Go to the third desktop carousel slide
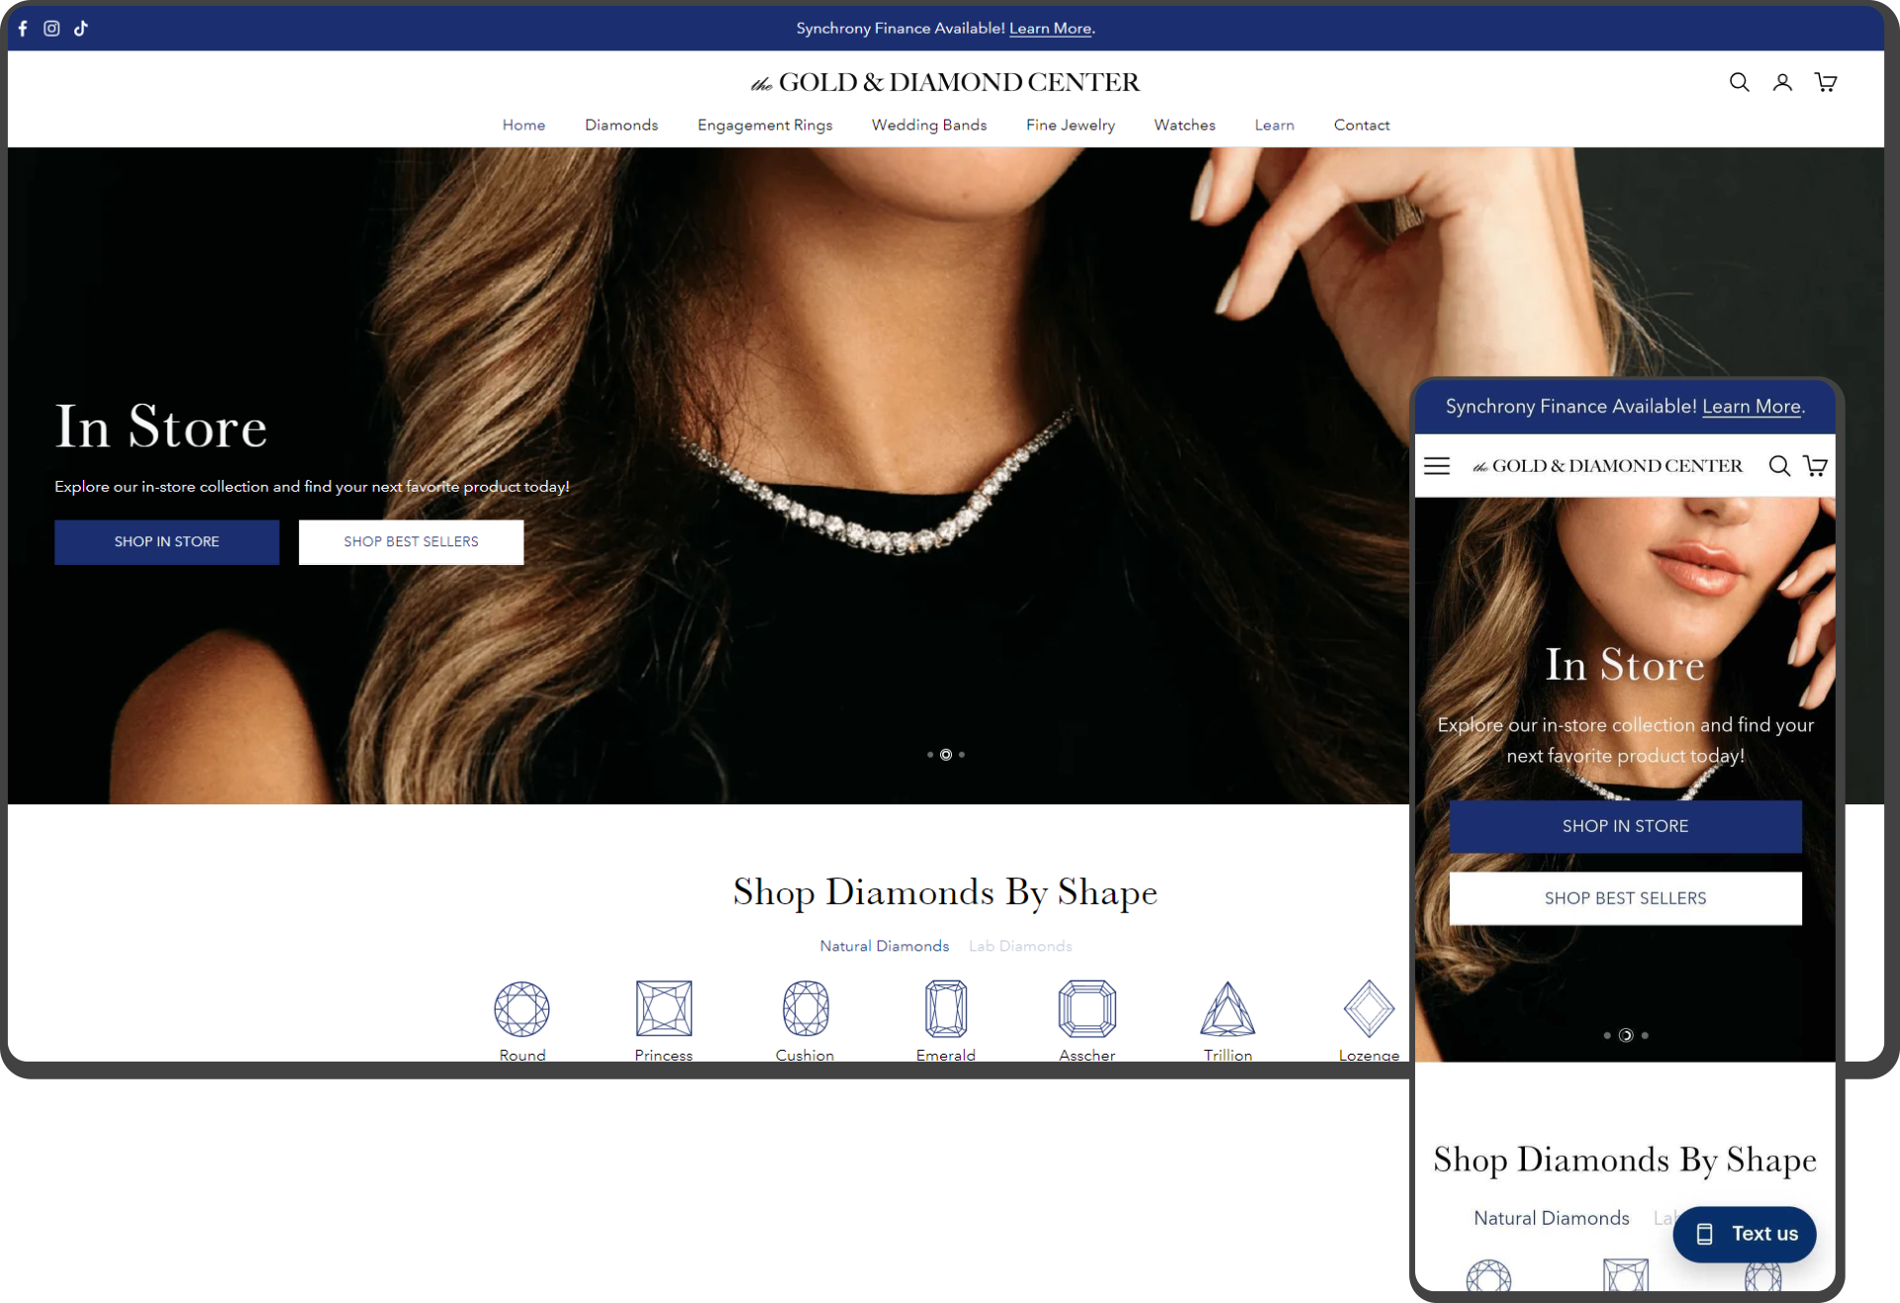Viewport: 1900px width, 1303px height. click(962, 755)
